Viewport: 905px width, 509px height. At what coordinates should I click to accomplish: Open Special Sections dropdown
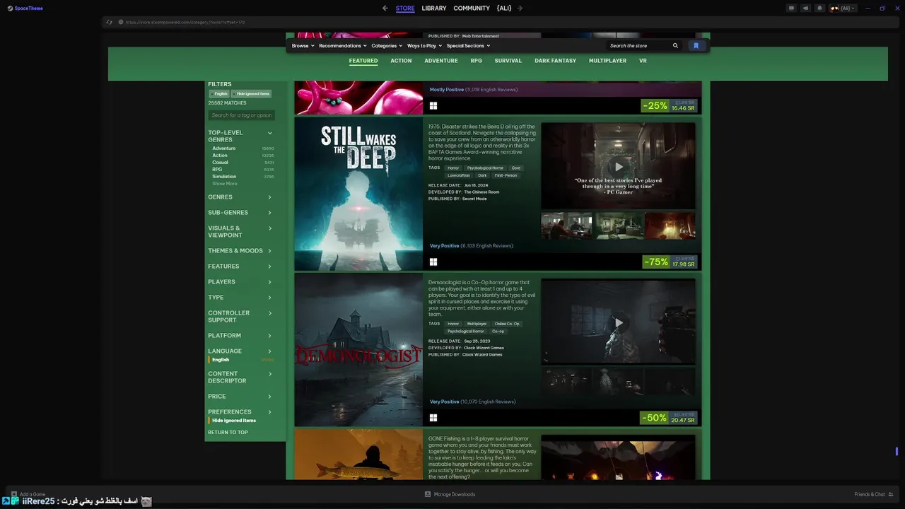click(x=468, y=46)
